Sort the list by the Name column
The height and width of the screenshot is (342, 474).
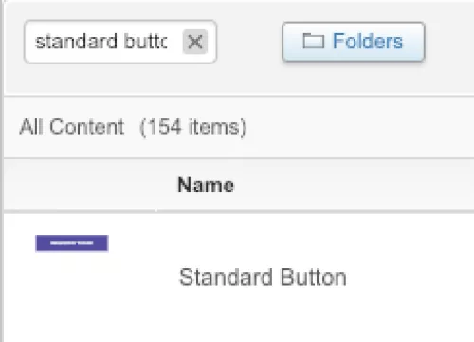click(x=206, y=185)
